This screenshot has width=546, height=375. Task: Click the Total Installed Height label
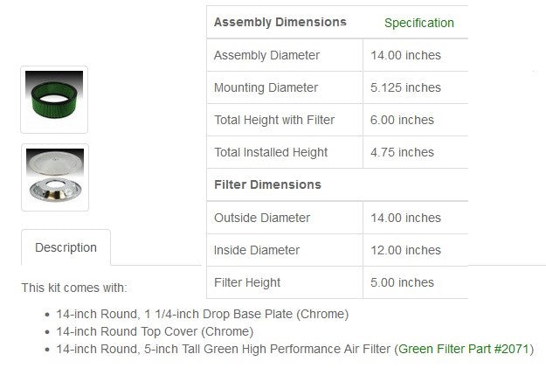271,152
